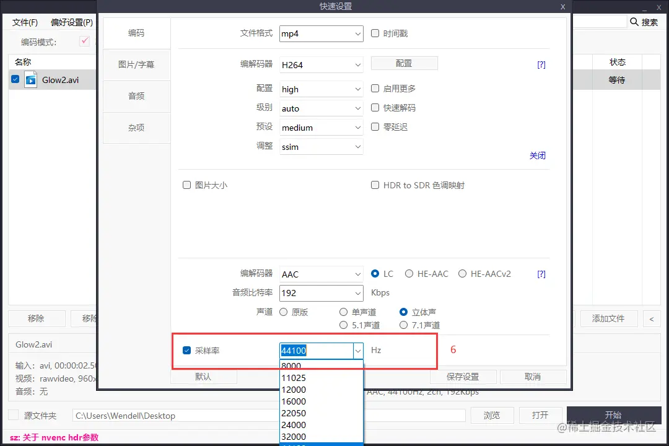Screen dimensions: 669x446
Task: Switch to the 杂项 tab
Action: (x=136, y=128)
